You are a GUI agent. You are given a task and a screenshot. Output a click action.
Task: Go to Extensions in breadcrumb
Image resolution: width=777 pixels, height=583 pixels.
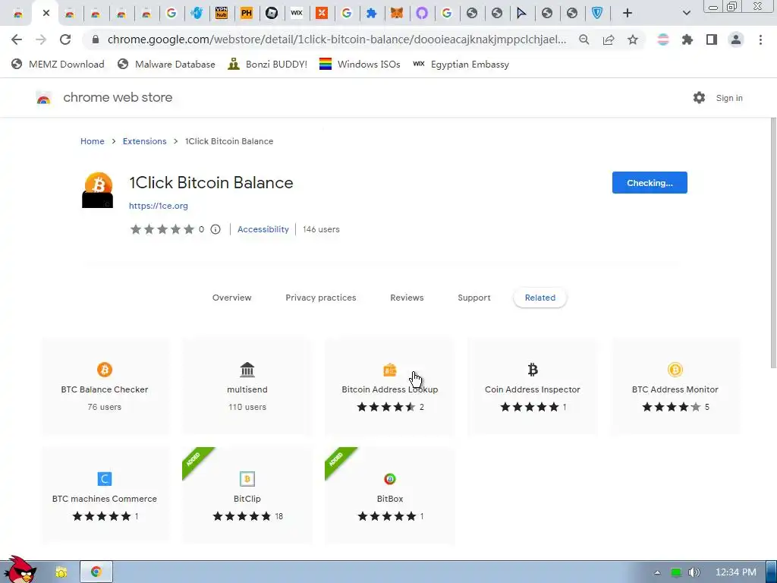tap(145, 141)
